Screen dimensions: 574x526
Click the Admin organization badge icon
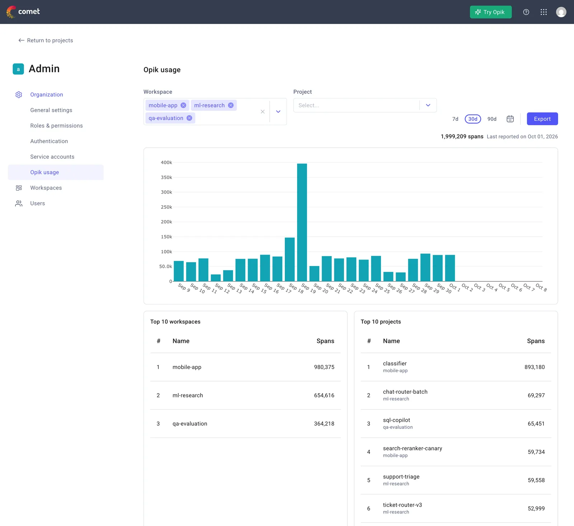(18, 69)
